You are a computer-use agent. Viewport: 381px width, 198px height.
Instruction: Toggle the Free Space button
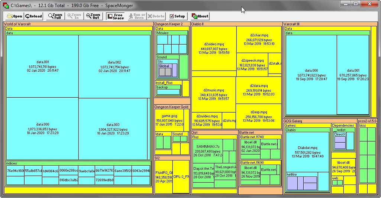[116, 16]
